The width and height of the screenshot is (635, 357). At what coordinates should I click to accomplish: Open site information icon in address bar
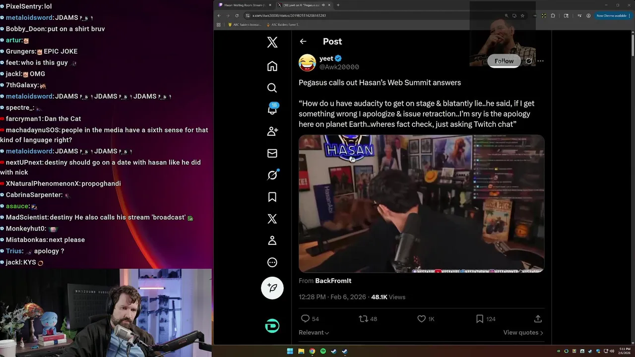coord(247,15)
